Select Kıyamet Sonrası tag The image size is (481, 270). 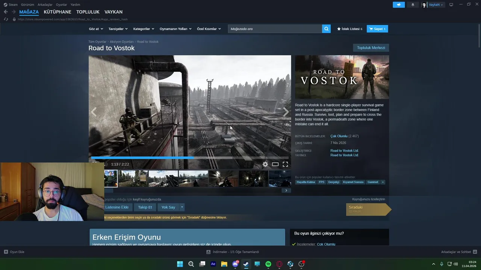(353, 182)
